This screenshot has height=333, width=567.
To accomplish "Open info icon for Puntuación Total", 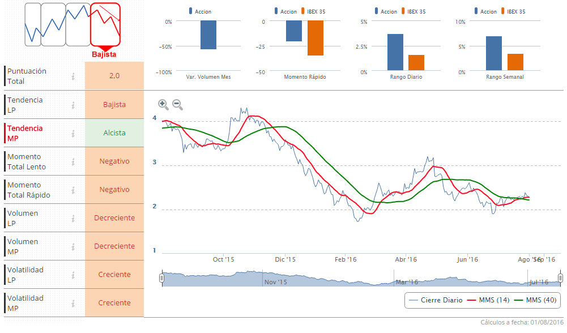I will (x=73, y=76).
